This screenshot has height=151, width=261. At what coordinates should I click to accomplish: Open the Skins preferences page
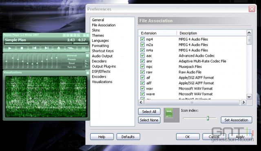(x=96, y=30)
